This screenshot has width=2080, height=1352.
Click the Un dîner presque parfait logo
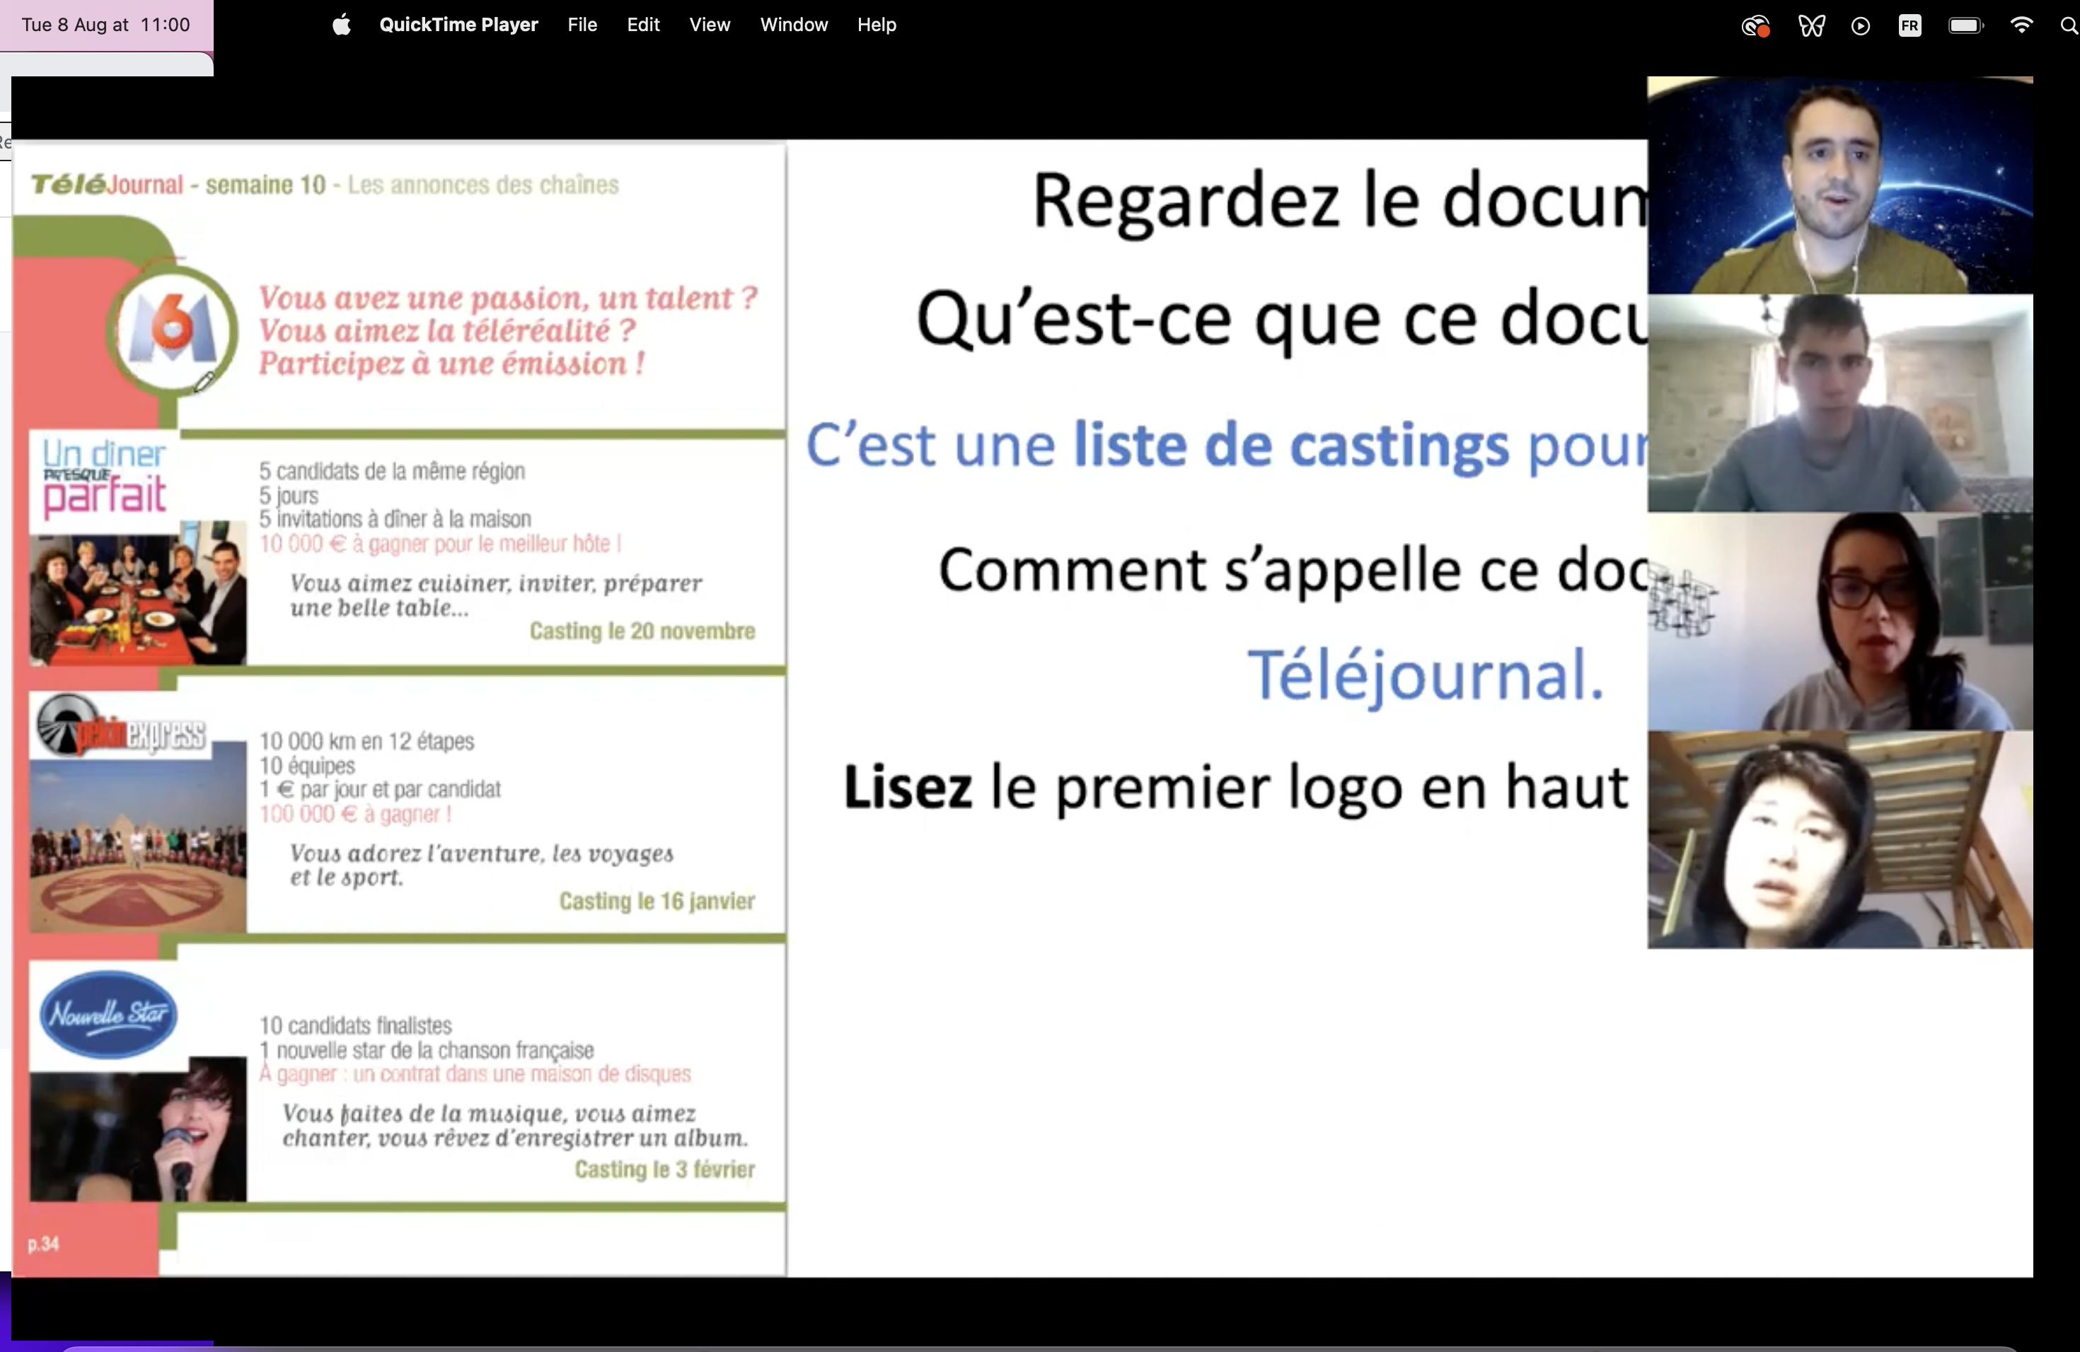104,477
